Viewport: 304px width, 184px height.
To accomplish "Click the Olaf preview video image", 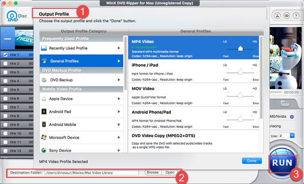I will (x=286, y=58).
